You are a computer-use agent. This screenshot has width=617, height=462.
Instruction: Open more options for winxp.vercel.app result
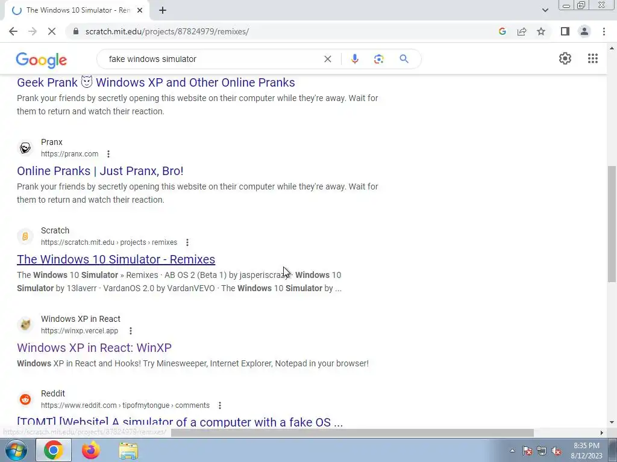(x=131, y=331)
